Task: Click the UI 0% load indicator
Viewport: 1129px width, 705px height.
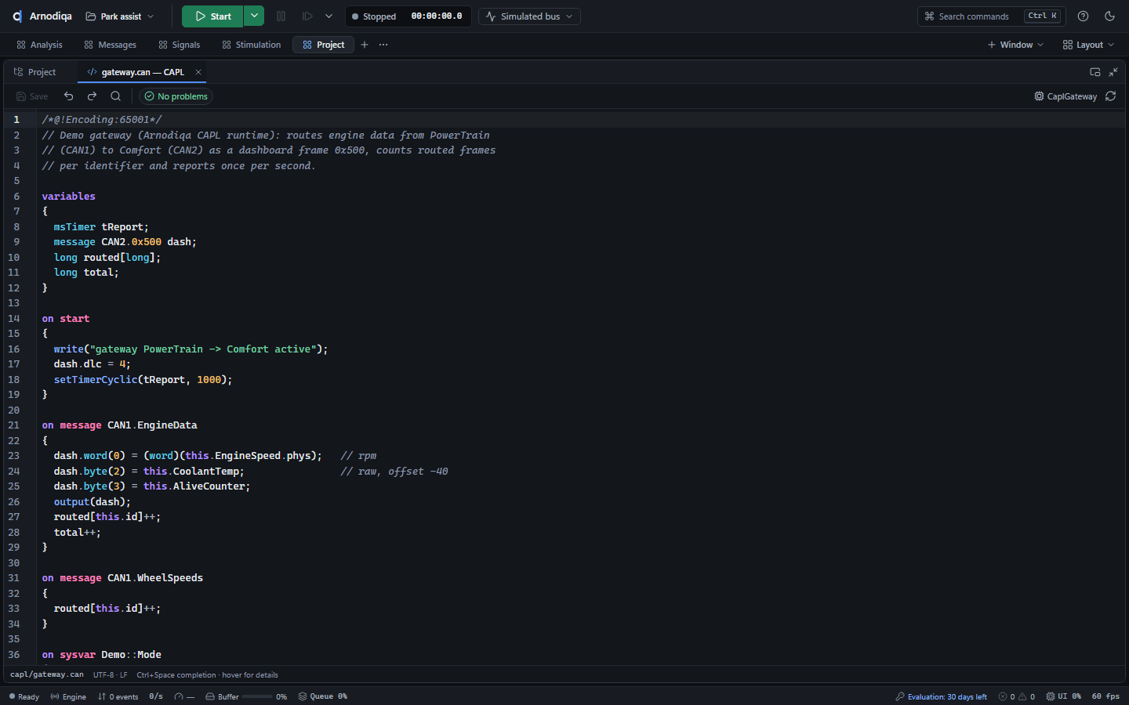Action: (x=1063, y=696)
